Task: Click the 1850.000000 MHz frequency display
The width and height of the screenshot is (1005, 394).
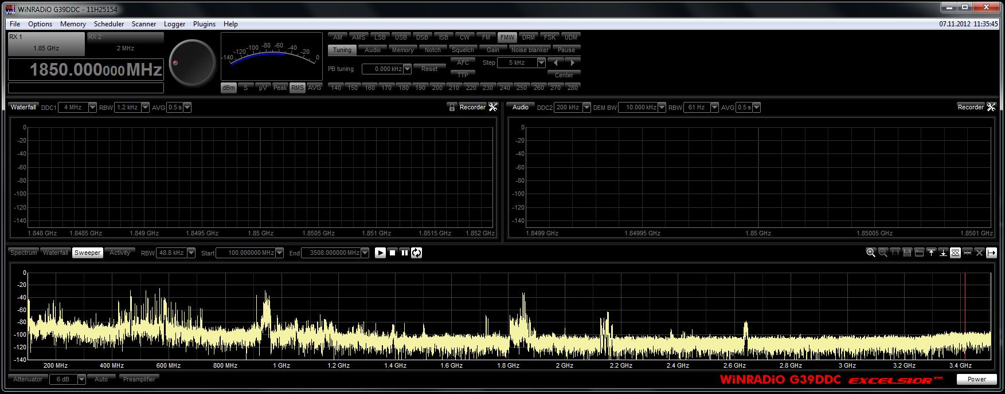Action: [x=86, y=69]
